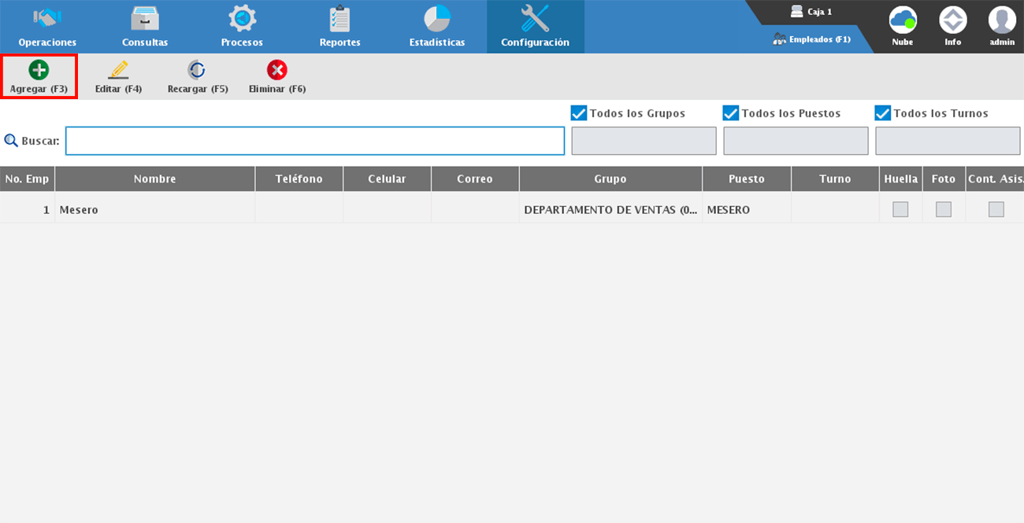Click the Editar (F4) pencil icon

click(118, 71)
